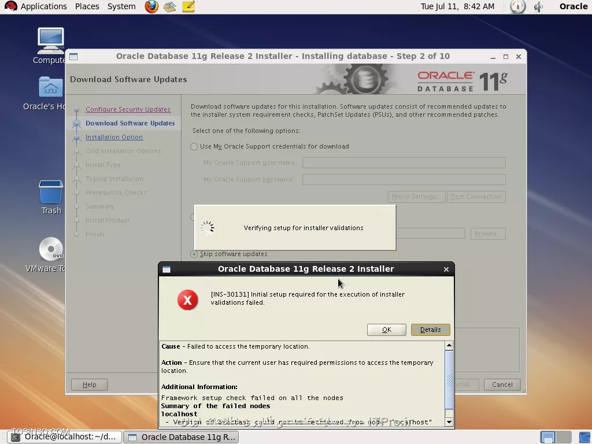The image size is (592, 444).
Task: Switch to Oracle@localhost terminal in taskbar
Action: (x=65, y=437)
